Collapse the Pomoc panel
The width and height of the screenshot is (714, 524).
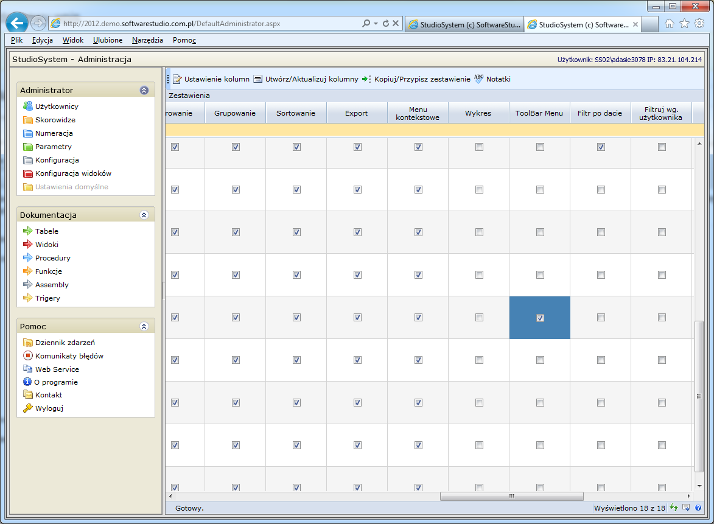144,326
